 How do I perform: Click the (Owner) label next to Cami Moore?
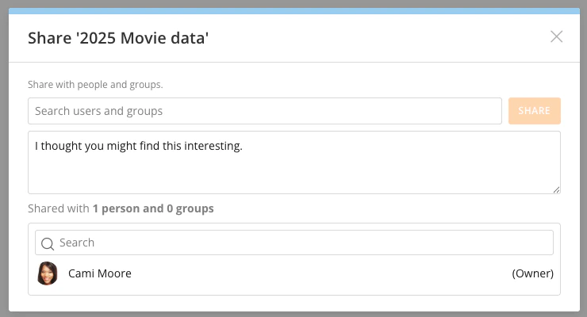pyautogui.click(x=532, y=273)
